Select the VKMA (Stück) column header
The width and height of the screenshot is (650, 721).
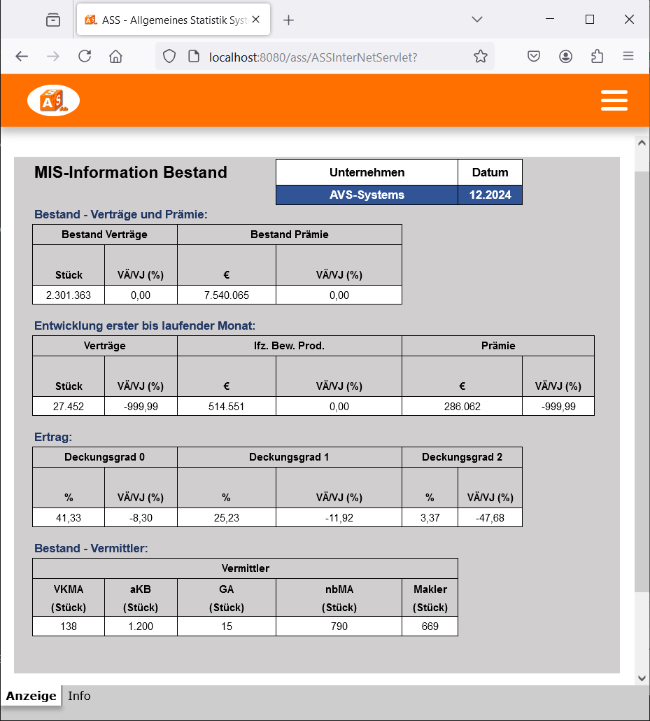[69, 598]
